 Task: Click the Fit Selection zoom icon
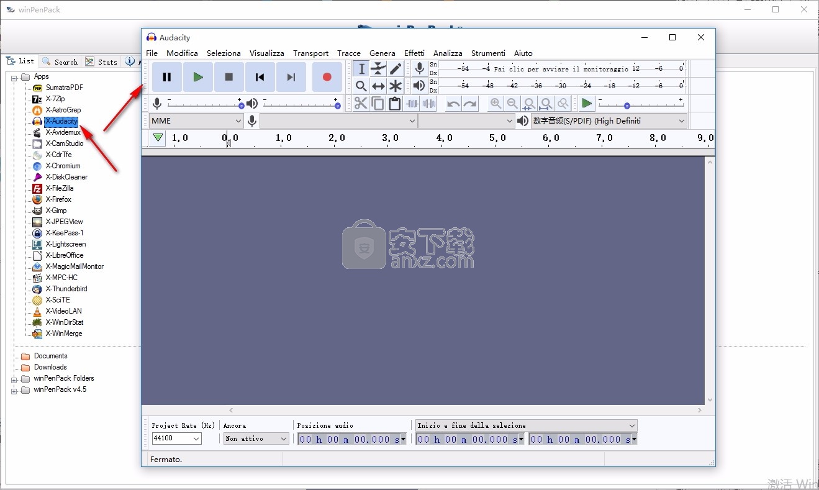point(529,103)
